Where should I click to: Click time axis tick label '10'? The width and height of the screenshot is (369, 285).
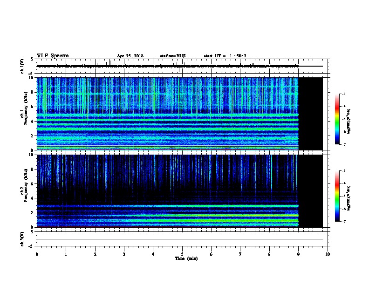point(328,254)
